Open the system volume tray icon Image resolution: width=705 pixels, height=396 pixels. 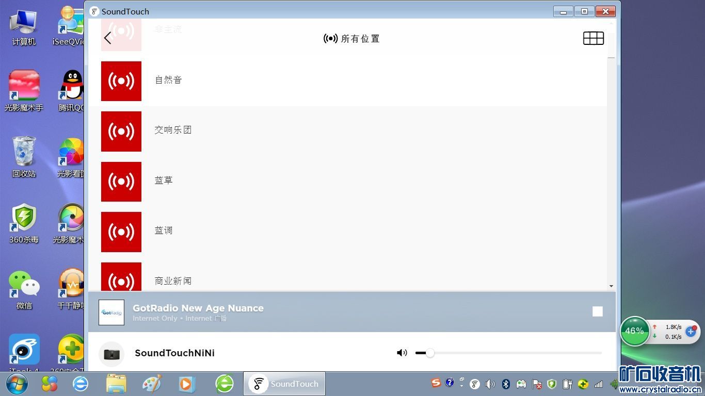point(490,384)
